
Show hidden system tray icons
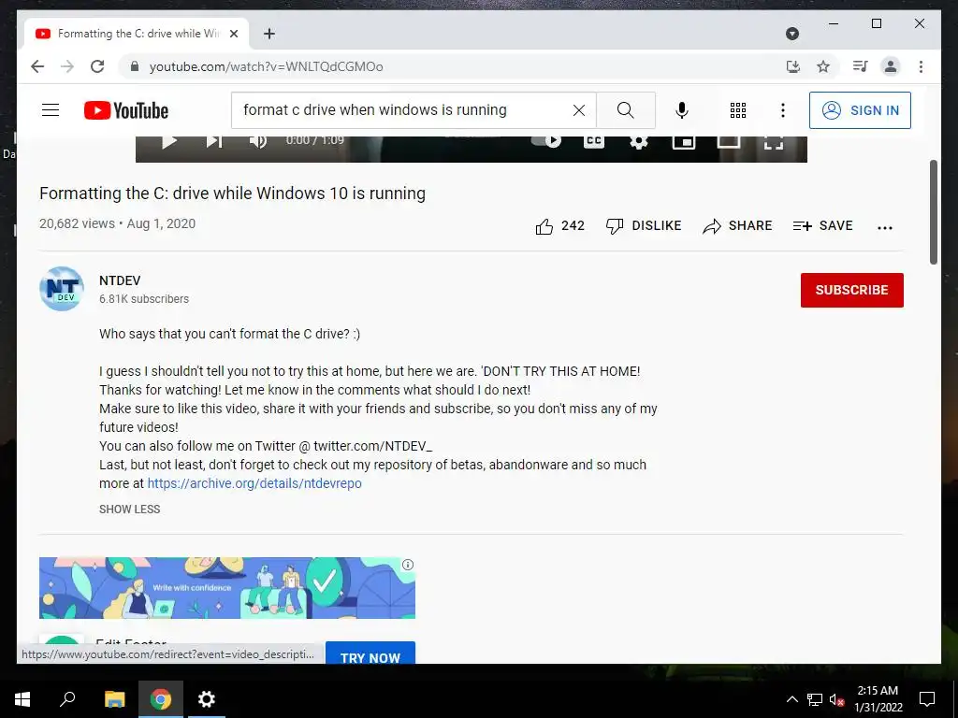(791, 699)
